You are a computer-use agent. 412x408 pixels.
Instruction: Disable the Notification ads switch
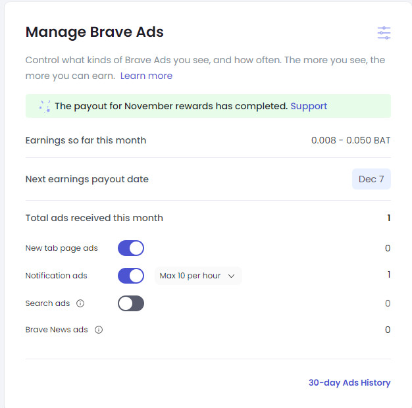point(131,276)
